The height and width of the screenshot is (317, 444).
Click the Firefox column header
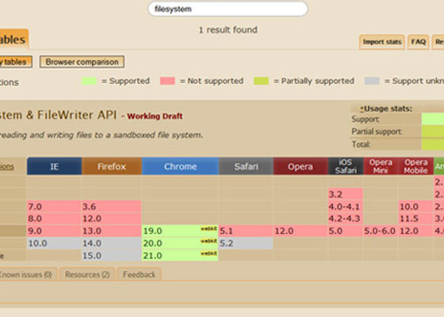[x=112, y=166]
